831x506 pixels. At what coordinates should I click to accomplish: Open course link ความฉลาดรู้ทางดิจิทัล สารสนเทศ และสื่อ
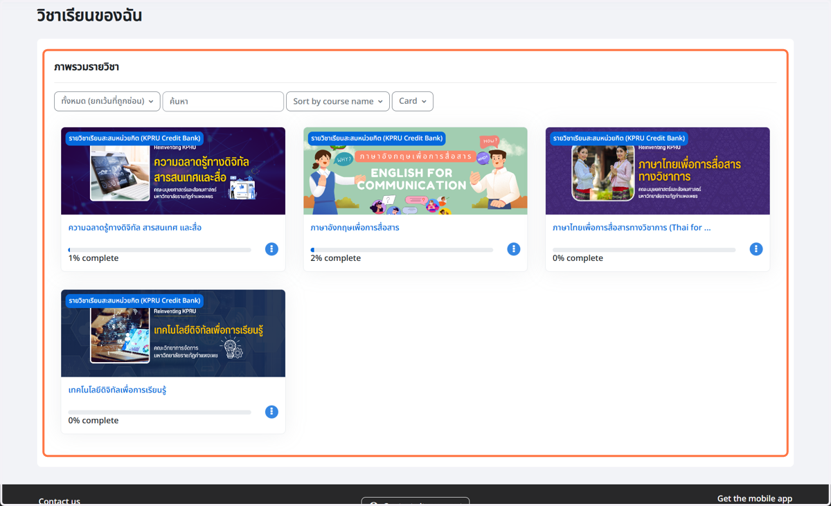pos(135,227)
